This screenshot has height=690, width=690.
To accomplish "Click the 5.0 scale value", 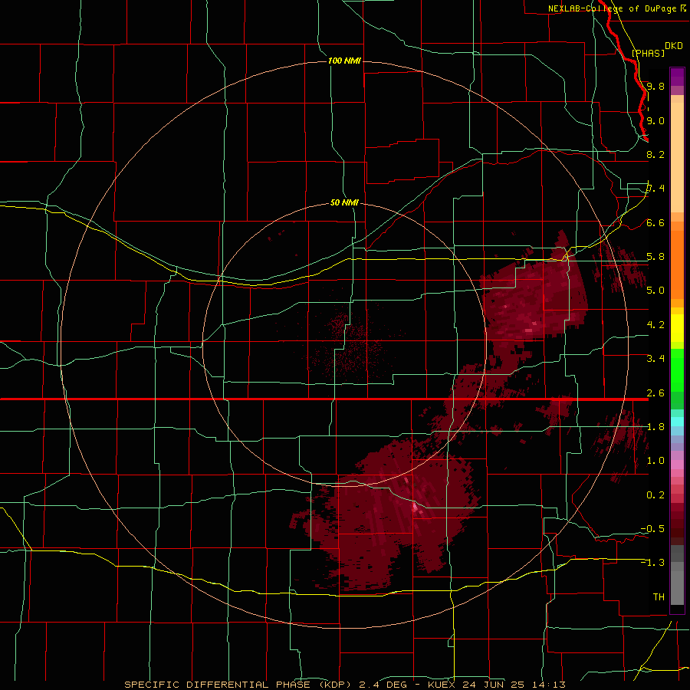I will (655, 291).
